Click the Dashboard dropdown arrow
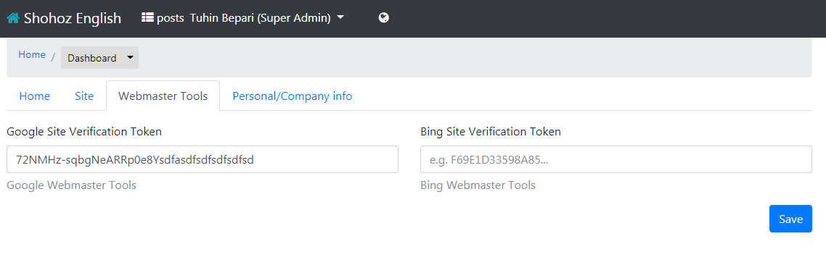Viewport: 826px width, 273px height. click(x=130, y=58)
